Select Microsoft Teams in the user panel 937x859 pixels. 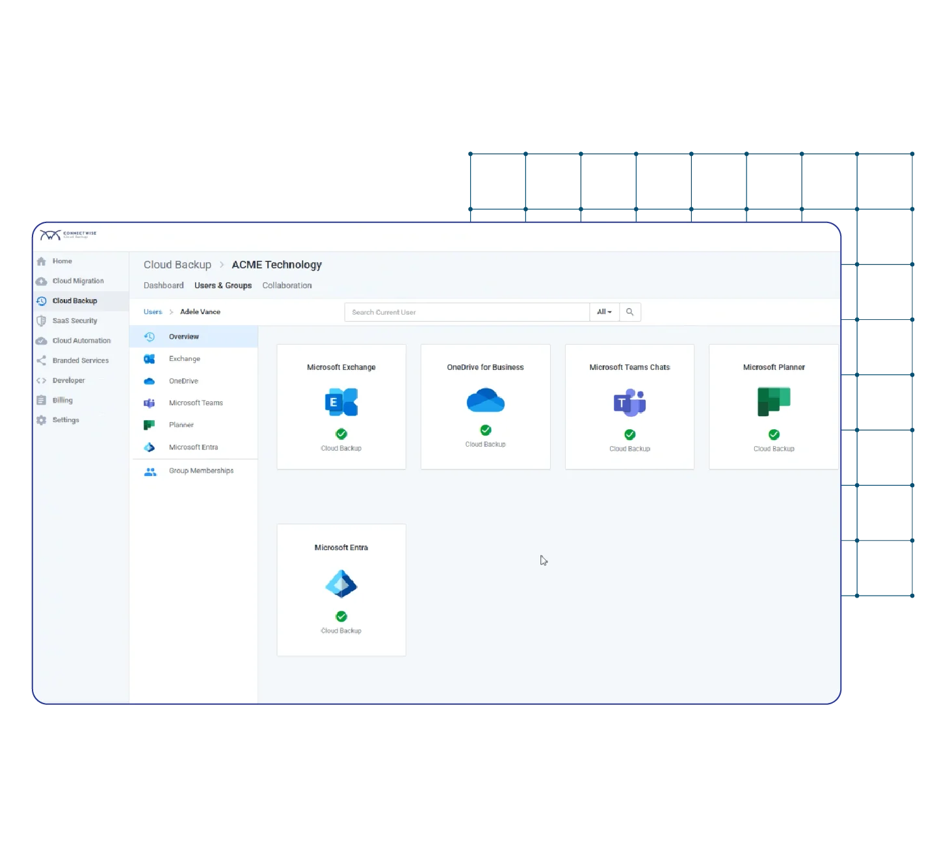[x=194, y=403]
